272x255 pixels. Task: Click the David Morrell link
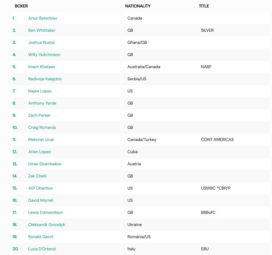(41, 201)
